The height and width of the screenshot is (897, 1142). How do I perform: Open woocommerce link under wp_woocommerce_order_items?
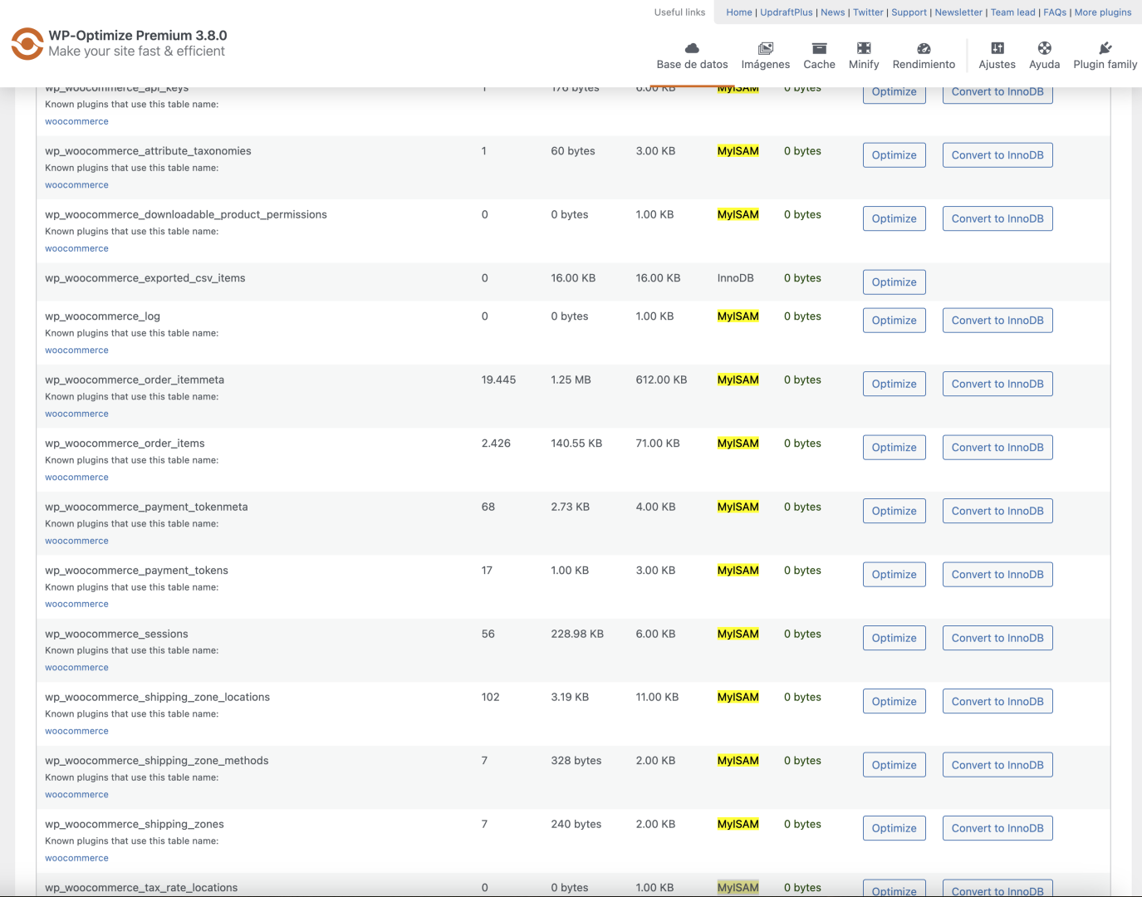[76, 478]
